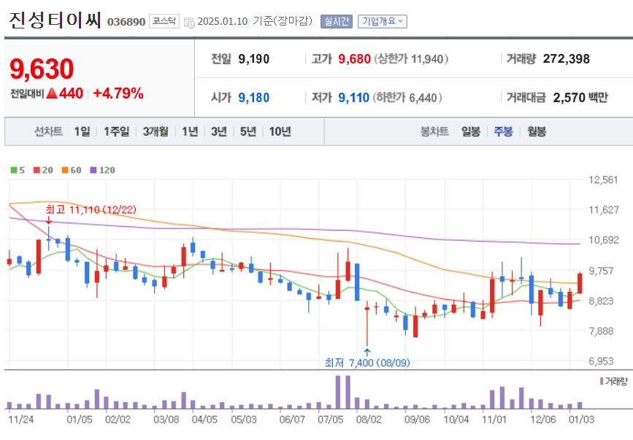Click the 9,757 price axis label
The height and width of the screenshot is (440, 633).
click(602, 271)
